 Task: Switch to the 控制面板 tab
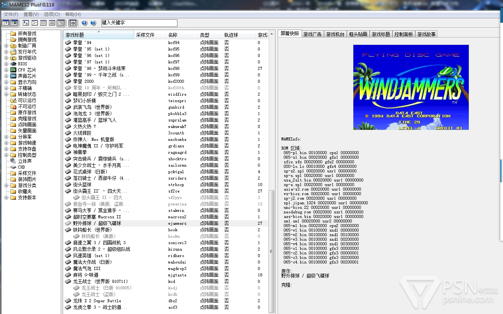pos(403,34)
